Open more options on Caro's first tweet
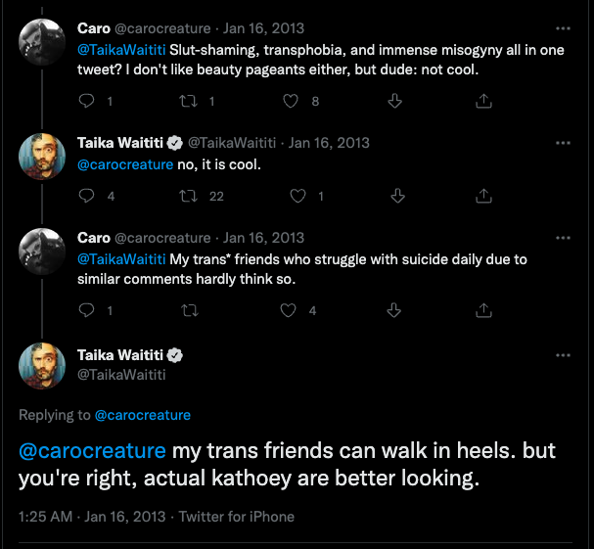 pyautogui.click(x=563, y=28)
